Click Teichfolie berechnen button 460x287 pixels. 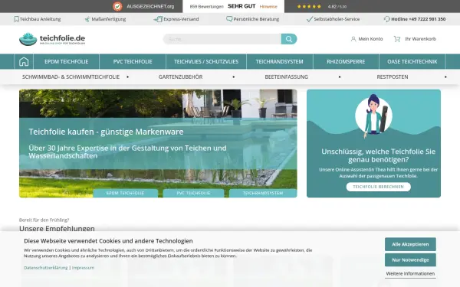[378, 187]
